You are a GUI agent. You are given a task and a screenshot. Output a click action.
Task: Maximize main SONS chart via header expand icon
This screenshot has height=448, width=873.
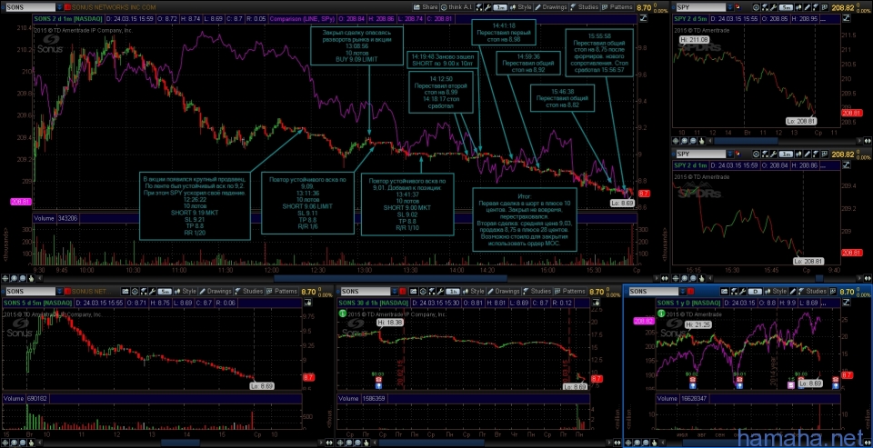pos(643,18)
